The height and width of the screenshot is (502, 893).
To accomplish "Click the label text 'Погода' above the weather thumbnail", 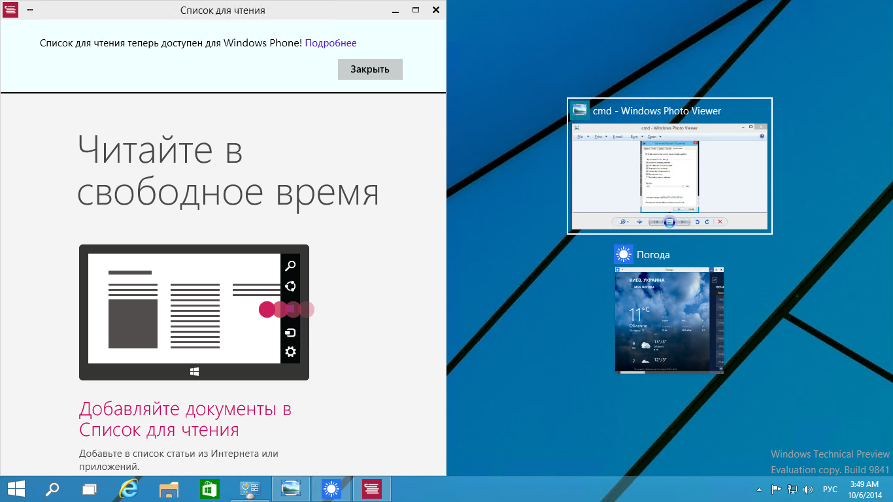I will (x=653, y=255).
